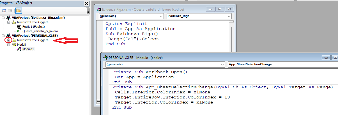Click 'End Sub' after Set App line
Image resolution: width=338 pixels, height=115 pixels.
point(122,82)
